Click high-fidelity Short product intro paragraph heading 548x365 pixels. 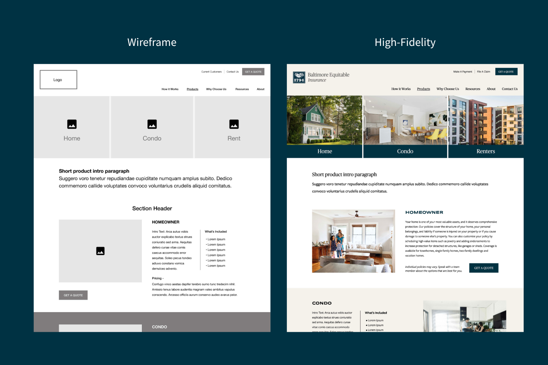point(344,175)
